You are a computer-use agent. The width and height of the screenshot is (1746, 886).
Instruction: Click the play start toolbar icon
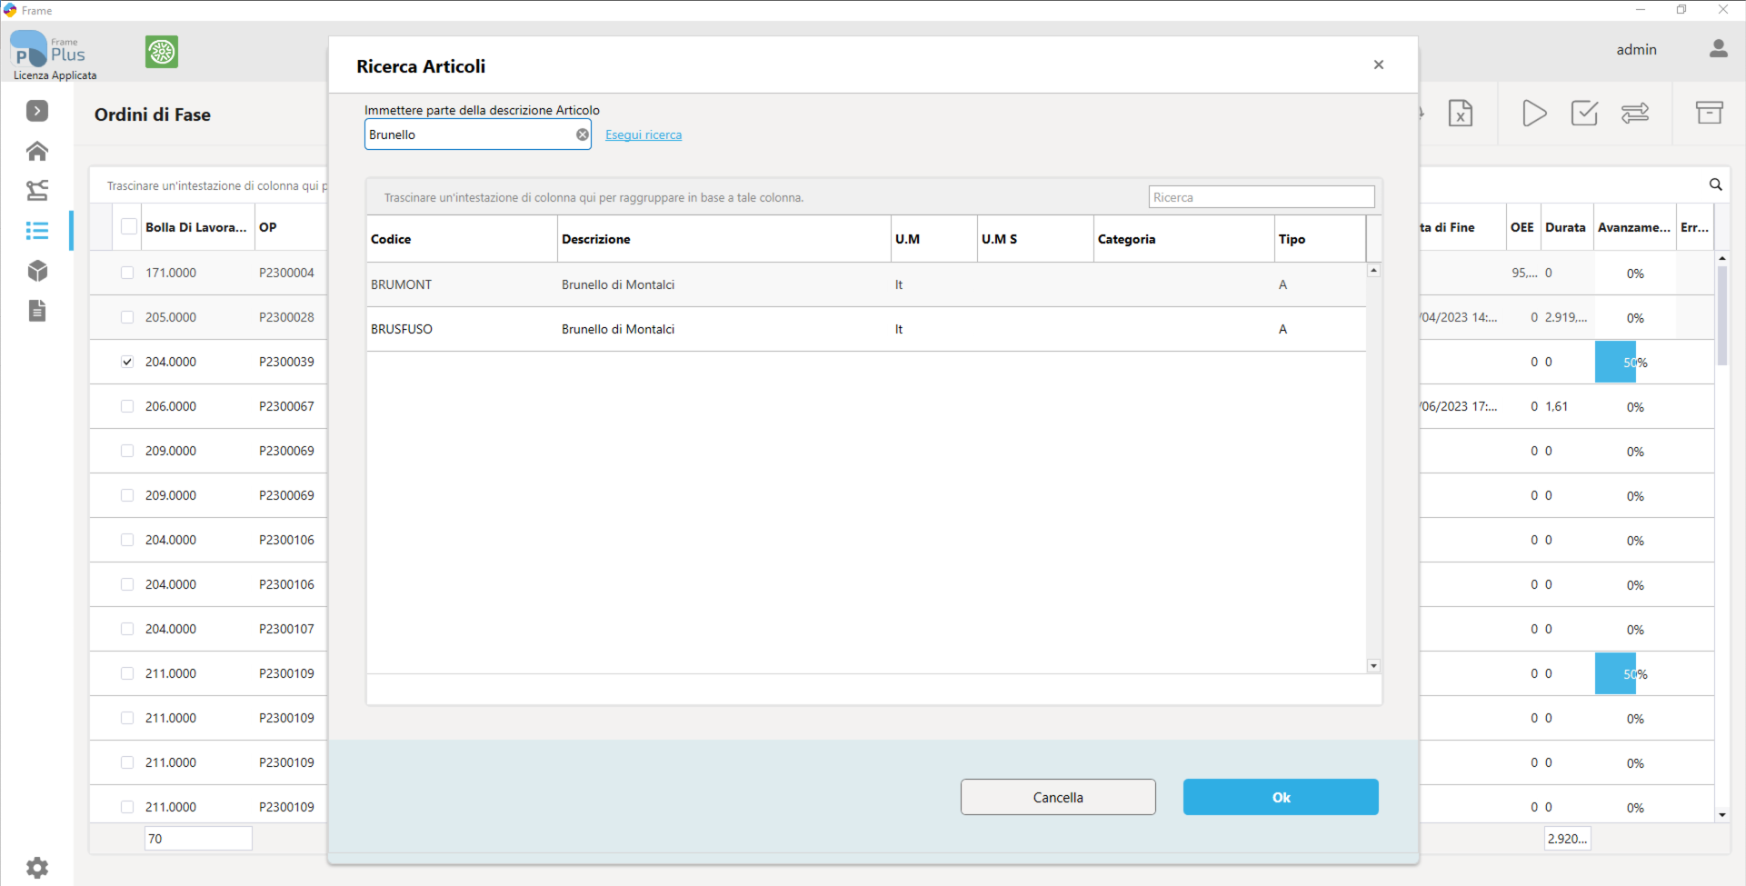pos(1534,114)
